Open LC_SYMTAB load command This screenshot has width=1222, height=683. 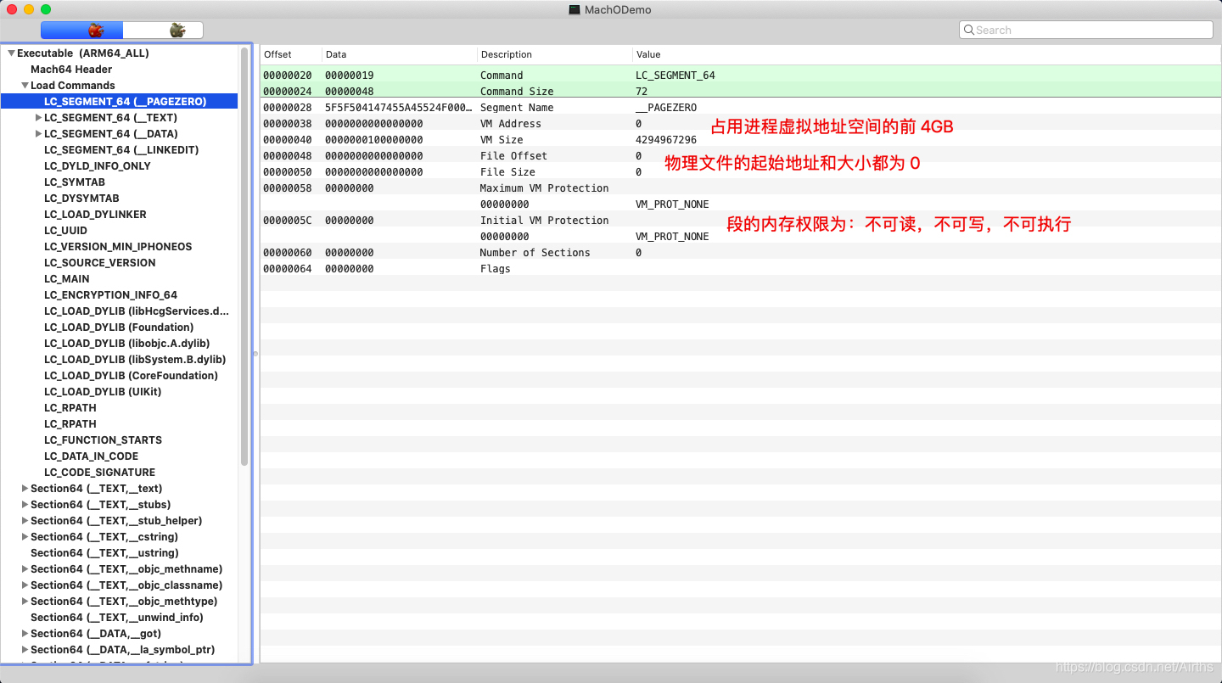pos(75,182)
